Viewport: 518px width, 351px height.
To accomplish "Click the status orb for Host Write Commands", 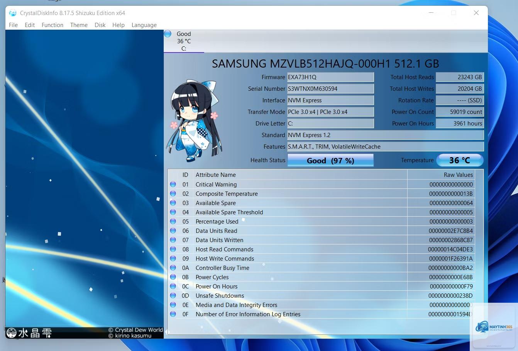I will pos(173,259).
